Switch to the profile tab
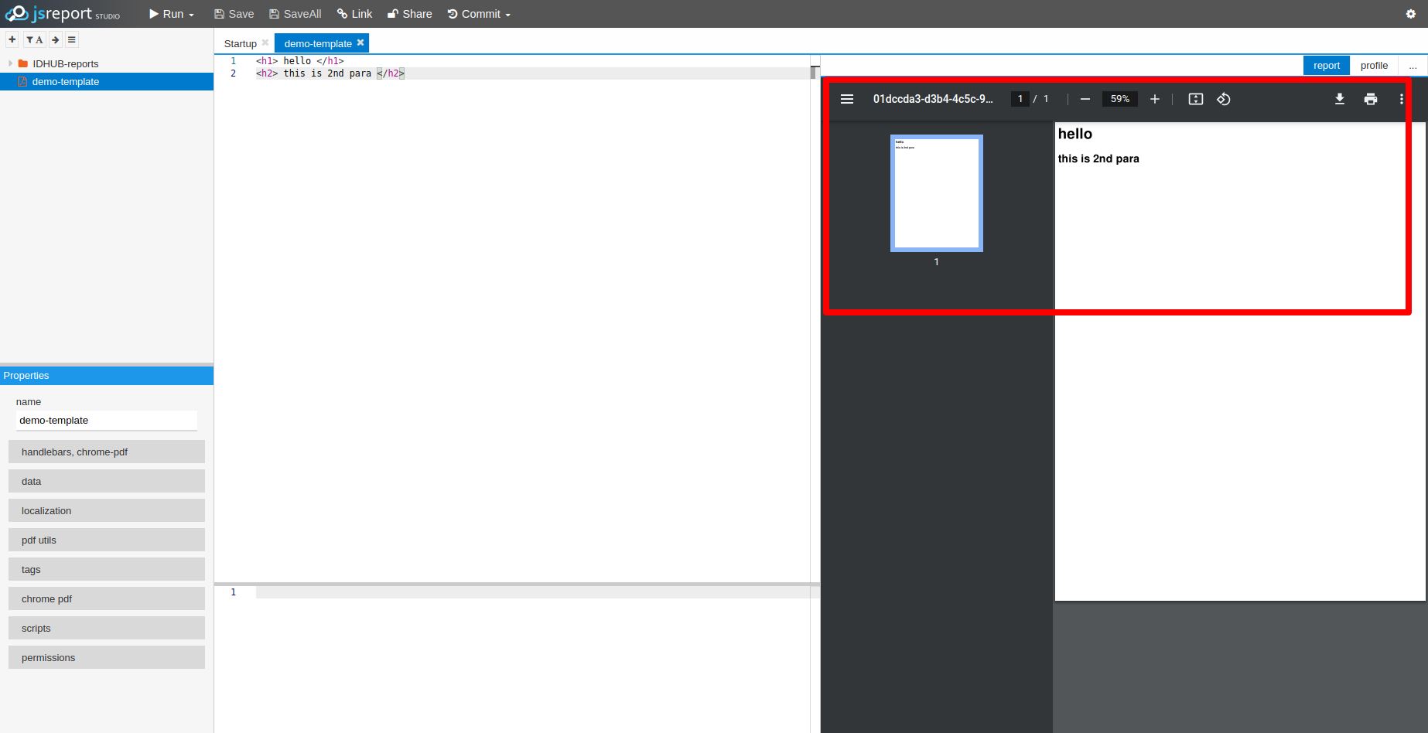 1374,66
